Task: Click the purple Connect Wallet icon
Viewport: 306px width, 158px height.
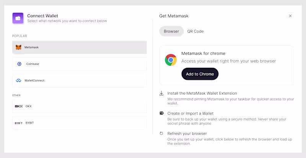Action: (18, 18)
